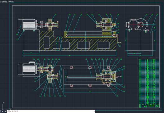Open the visual style viewport control
This screenshot has width=164, height=113.
(x=11, y=2)
